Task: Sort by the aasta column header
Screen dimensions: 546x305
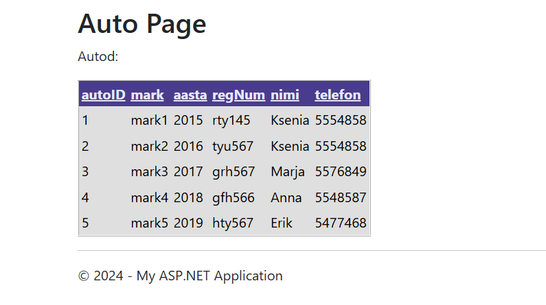Action: [190, 95]
